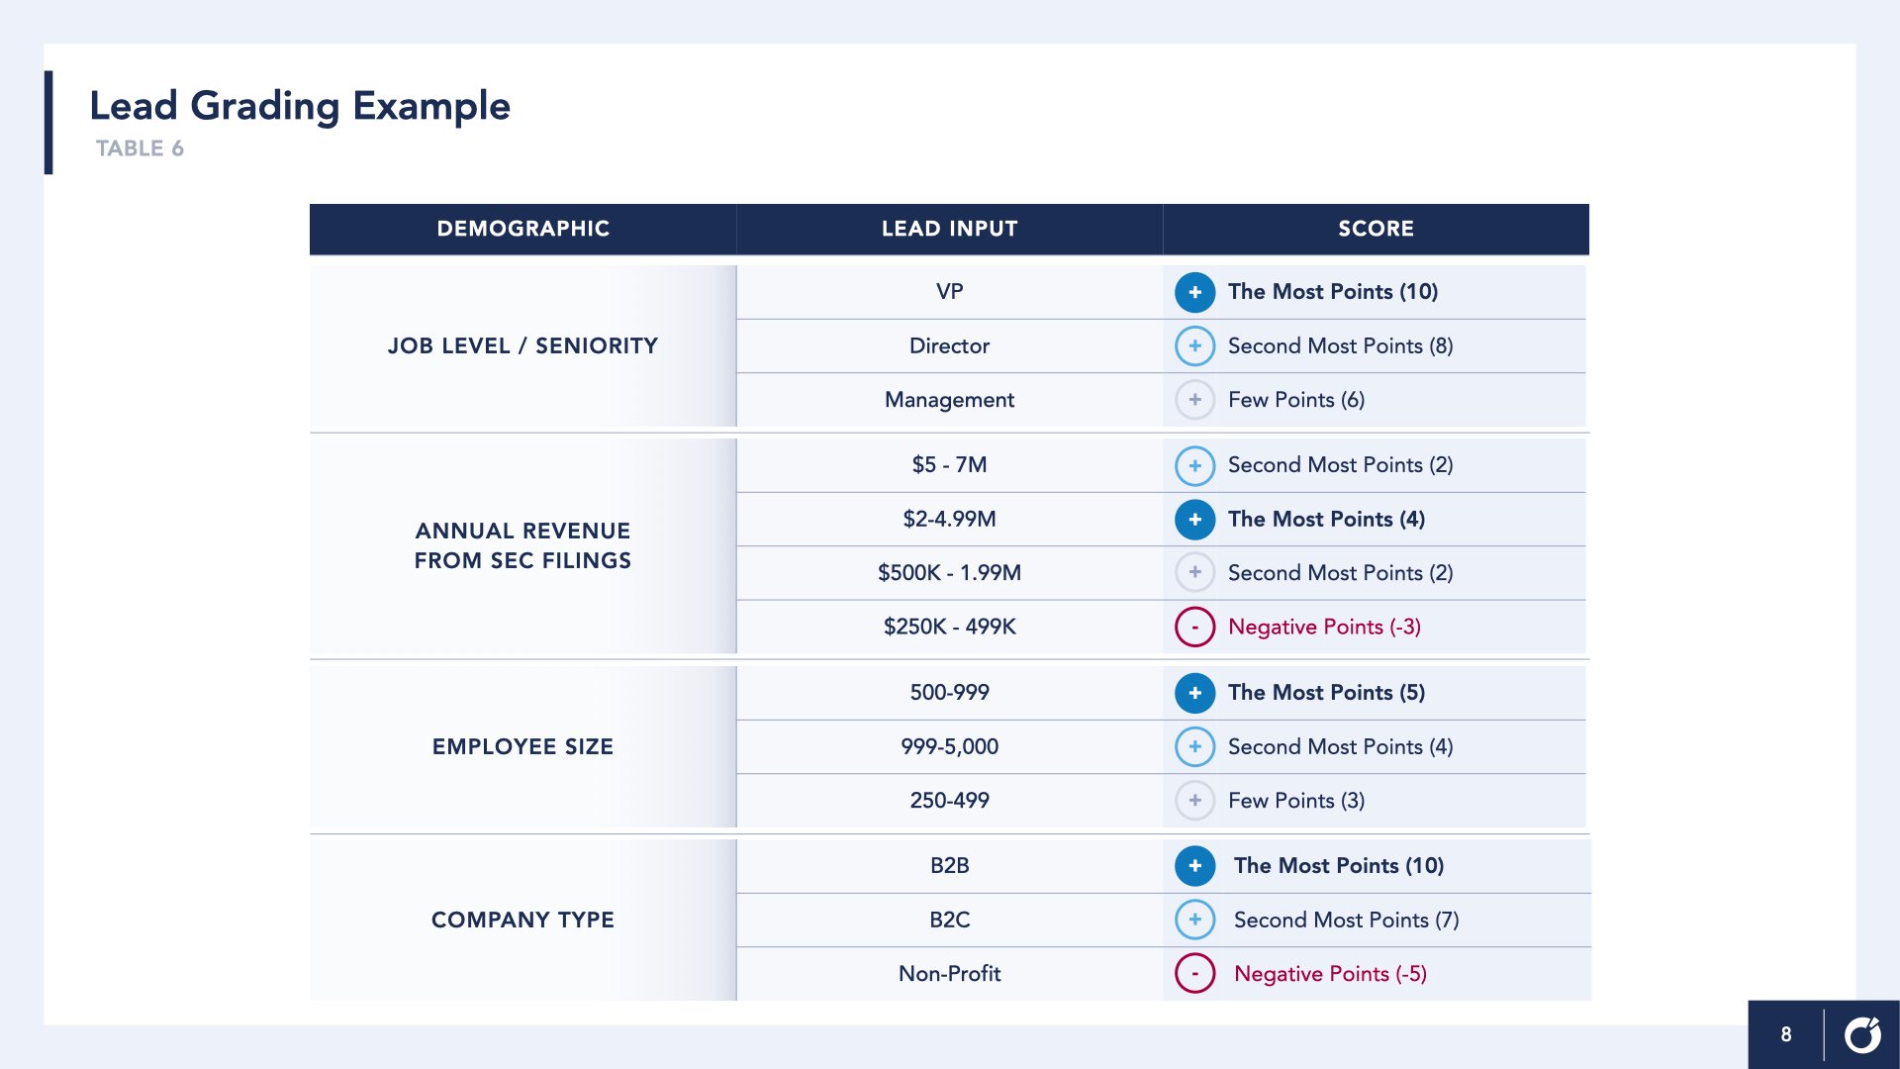Click the page number 8 in the footer
The image size is (1900, 1069).
(x=1786, y=1034)
